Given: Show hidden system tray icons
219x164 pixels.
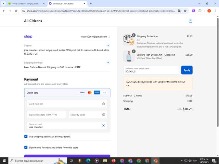Looking at the screenshot, I should [x=182, y=161].
